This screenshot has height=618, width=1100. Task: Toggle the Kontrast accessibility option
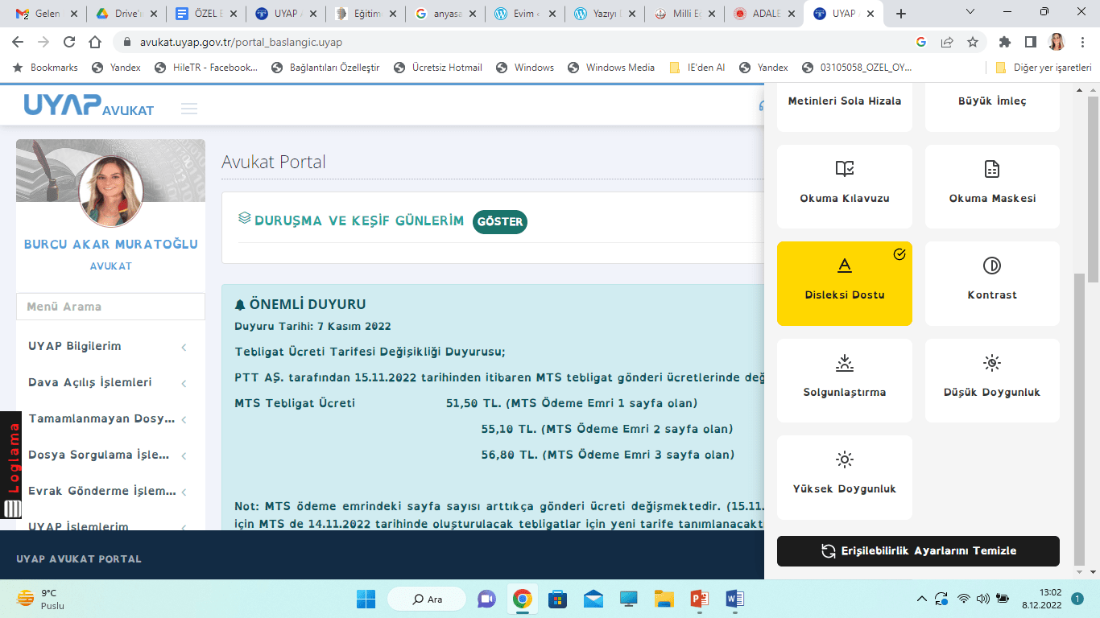(x=992, y=283)
